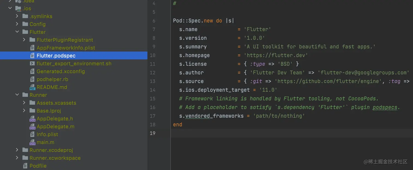Open AppFrameworkInfo.plist in the tree
413x170 pixels.
[66, 48]
